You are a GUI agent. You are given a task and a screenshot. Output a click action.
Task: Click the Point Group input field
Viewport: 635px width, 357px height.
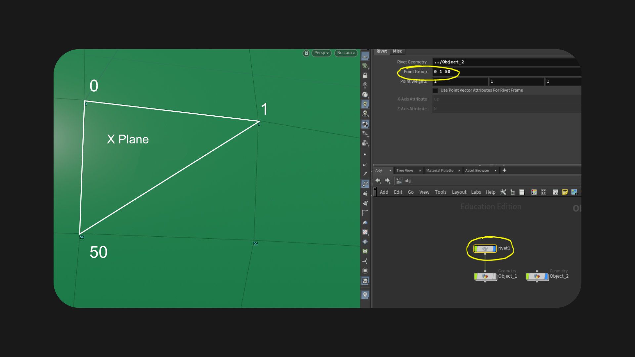pyautogui.click(x=507, y=71)
